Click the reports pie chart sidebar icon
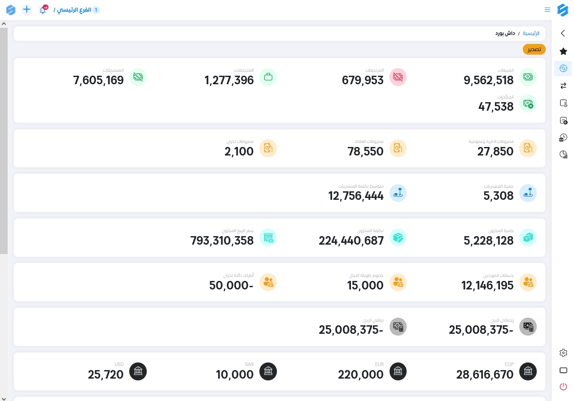 (563, 155)
